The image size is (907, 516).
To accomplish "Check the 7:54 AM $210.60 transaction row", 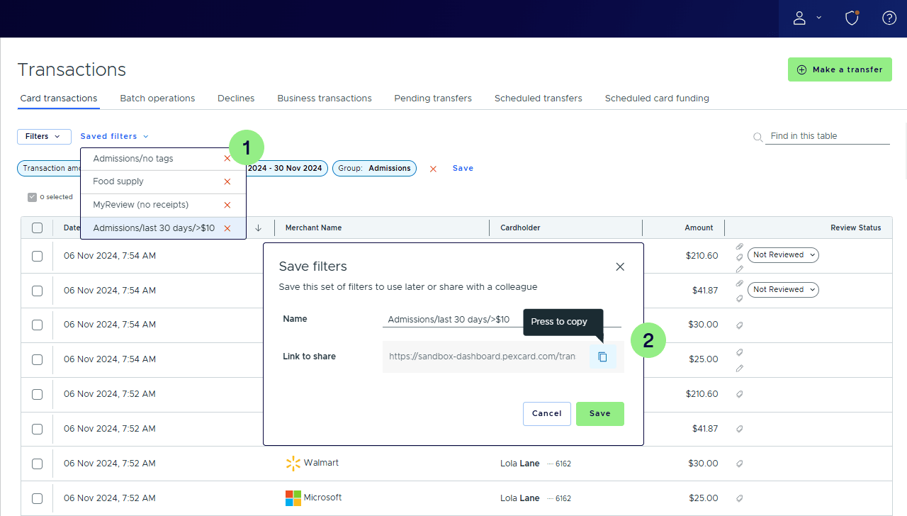I will click(x=38, y=256).
